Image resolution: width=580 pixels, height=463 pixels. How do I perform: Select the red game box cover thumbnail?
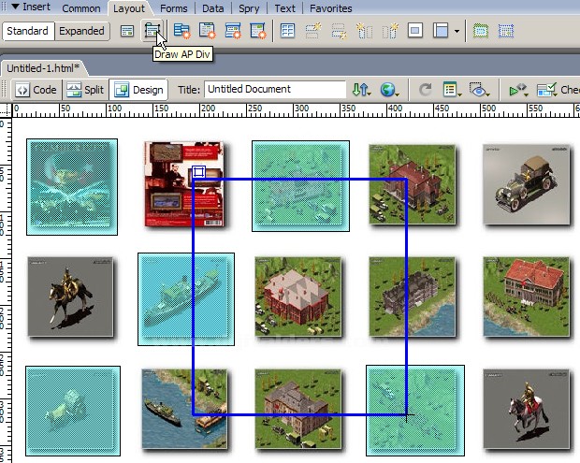[x=184, y=183]
